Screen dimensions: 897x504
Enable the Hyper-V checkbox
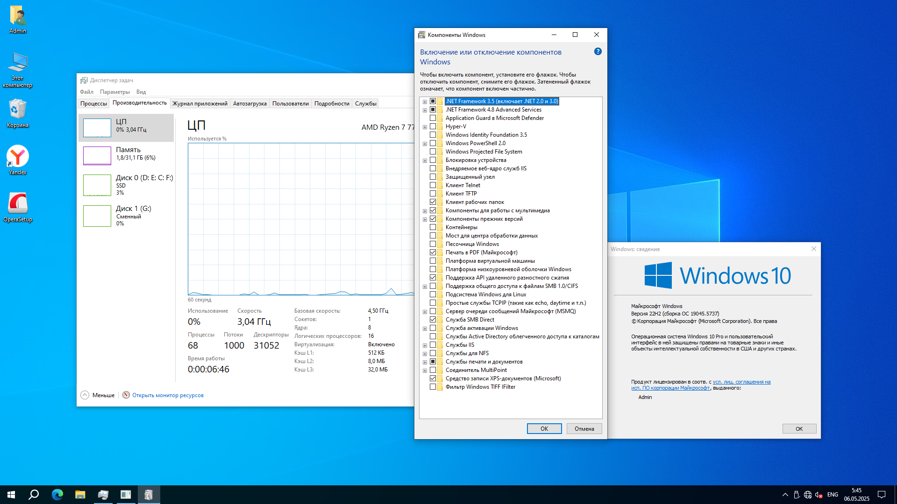(x=433, y=126)
